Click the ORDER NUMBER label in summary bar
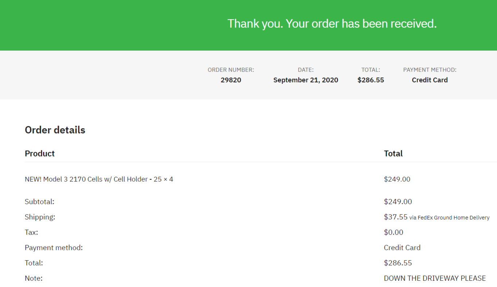 click(231, 70)
